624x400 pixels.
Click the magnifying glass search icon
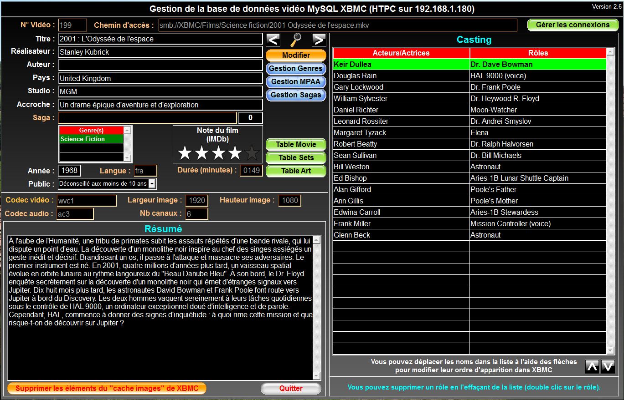296,40
